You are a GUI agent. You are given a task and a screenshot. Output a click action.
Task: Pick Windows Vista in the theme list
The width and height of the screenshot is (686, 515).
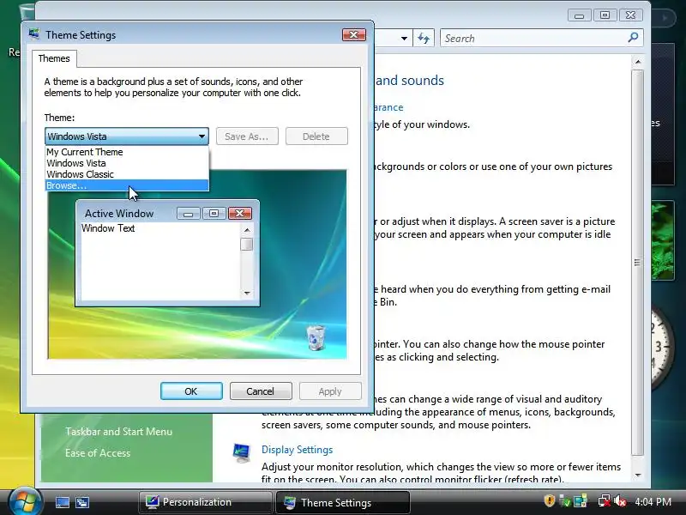pyautogui.click(x=127, y=163)
